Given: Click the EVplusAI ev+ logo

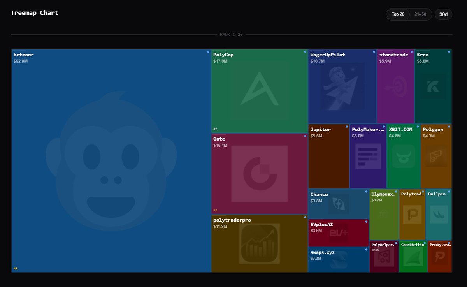Looking at the screenshot, I should (339, 232).
